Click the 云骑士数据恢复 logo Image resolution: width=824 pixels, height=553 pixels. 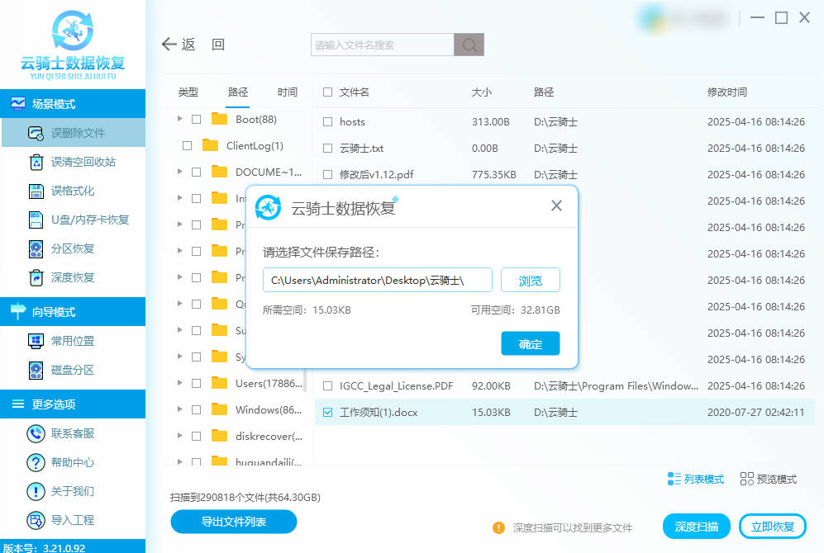(73, 45)
